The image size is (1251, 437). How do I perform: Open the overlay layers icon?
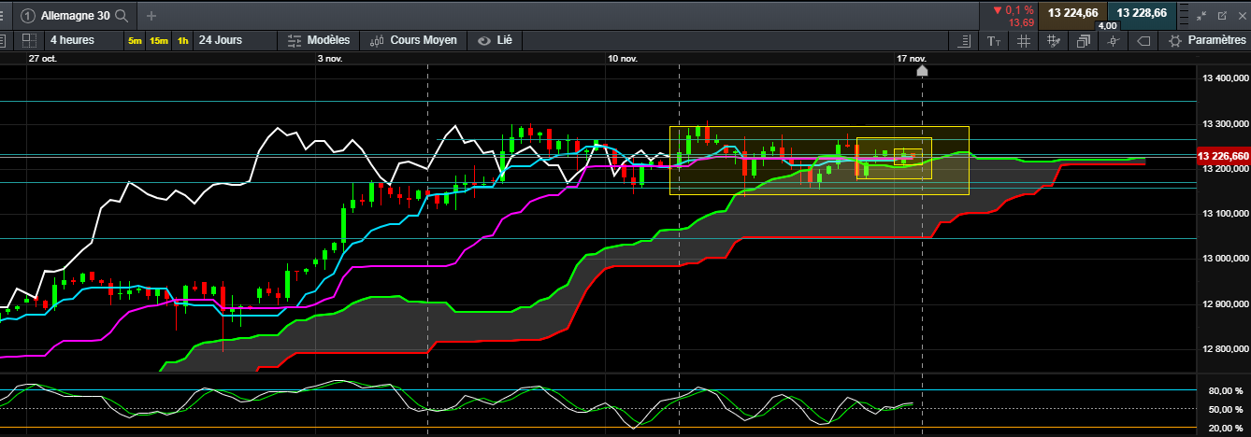pyautogui.click(x=1084, y=41)
